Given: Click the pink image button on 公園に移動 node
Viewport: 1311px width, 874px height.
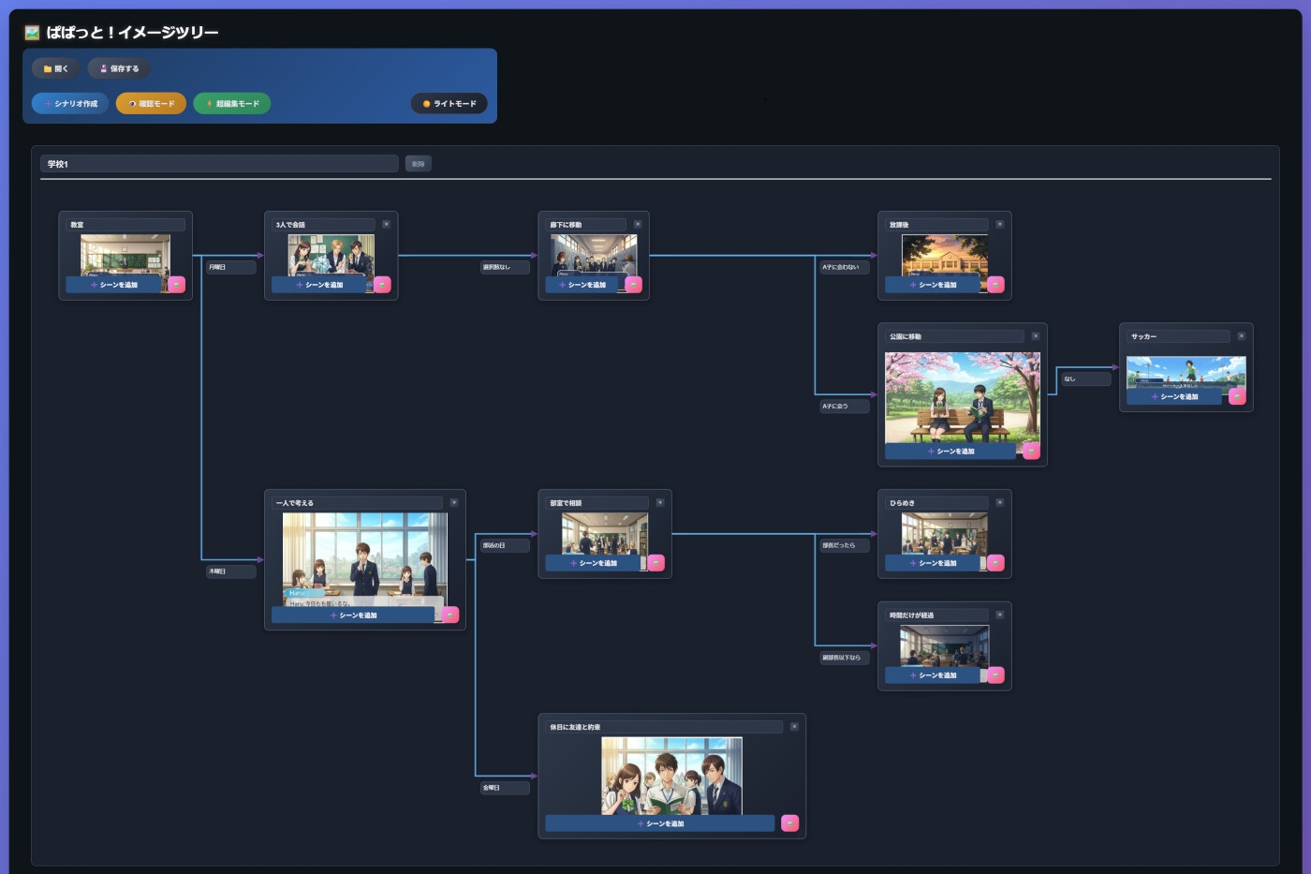Looking at the screenshot, I should [x=1031, y=452].
